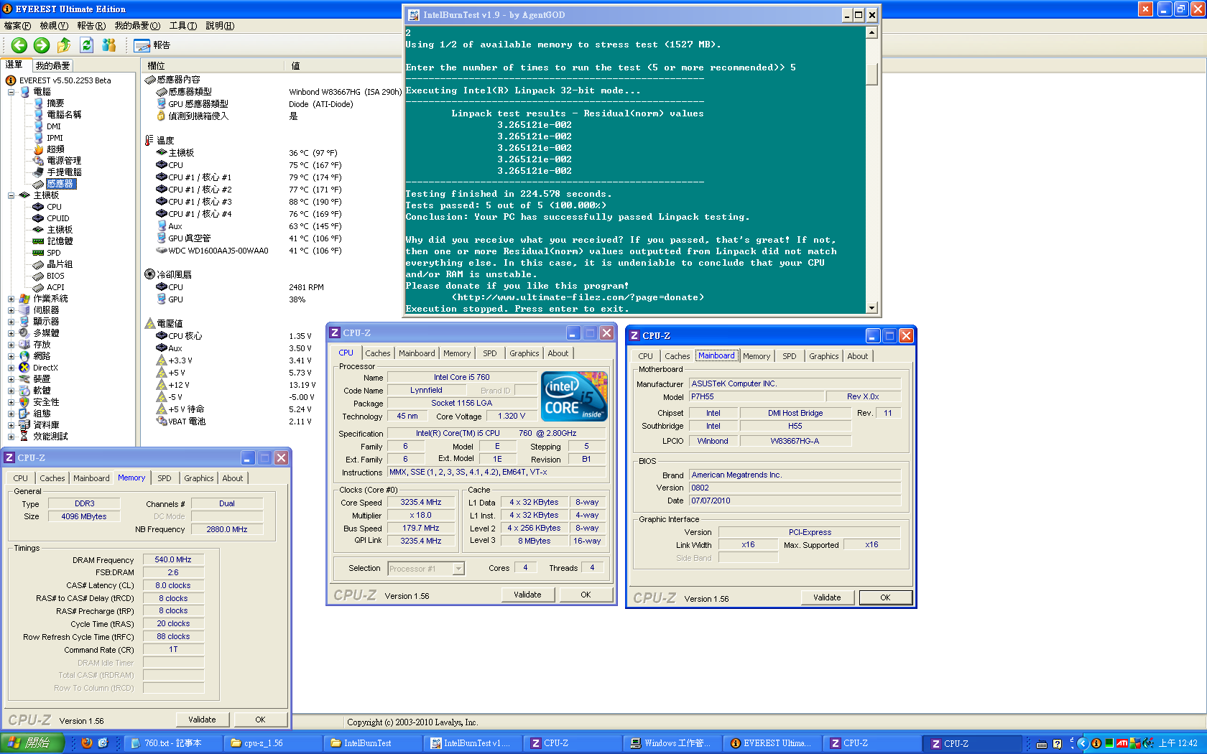Click the VBAT 電池 voltage row
1207x754 pixels.
click(234, 422)
